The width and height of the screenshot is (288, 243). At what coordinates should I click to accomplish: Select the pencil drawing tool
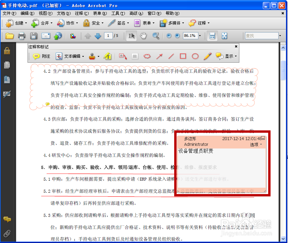(x=207, y=56)
